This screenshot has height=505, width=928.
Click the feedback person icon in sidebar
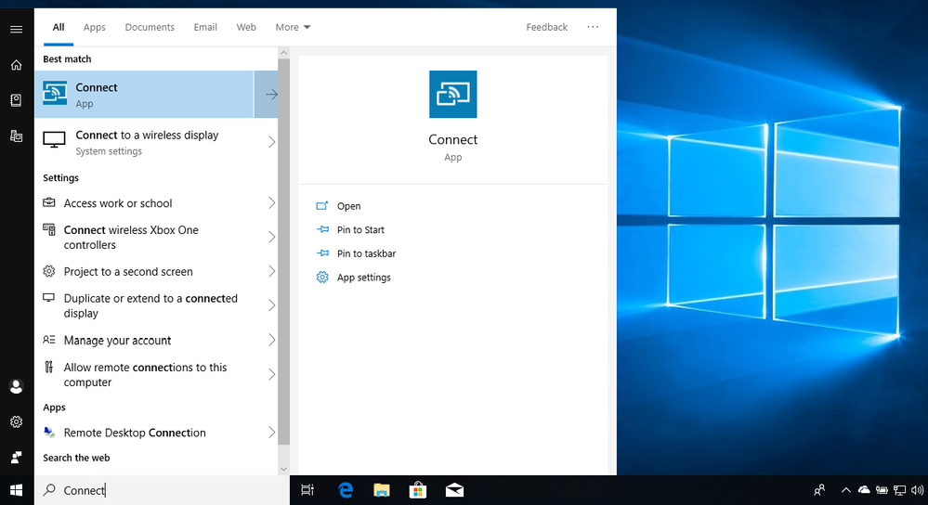pyautogui.click(x=17, y=457)
